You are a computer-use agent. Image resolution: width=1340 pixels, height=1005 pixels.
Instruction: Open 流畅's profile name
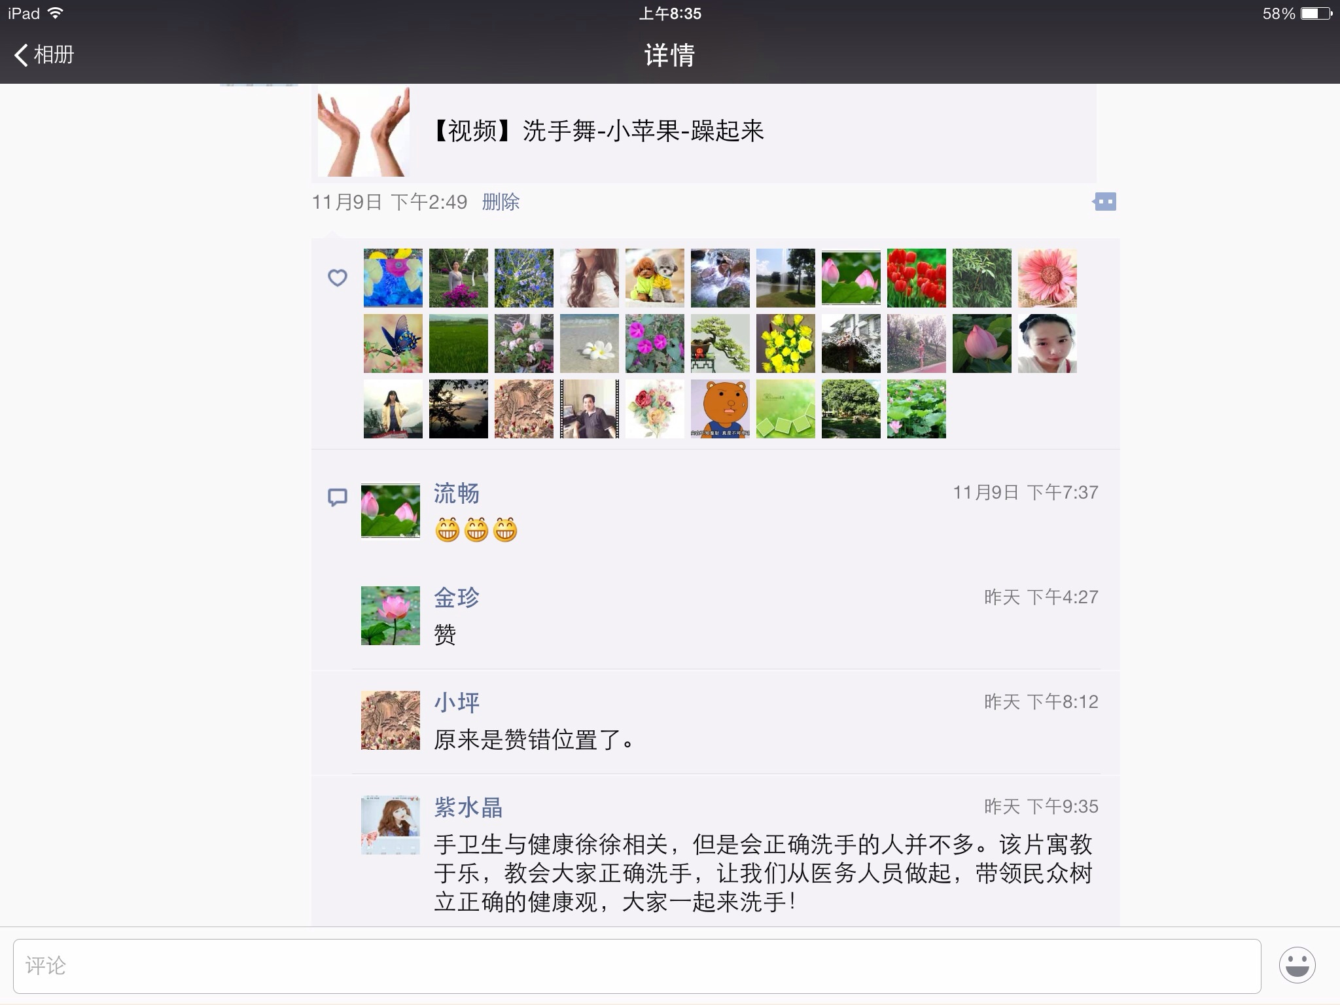tap(457, 493)
